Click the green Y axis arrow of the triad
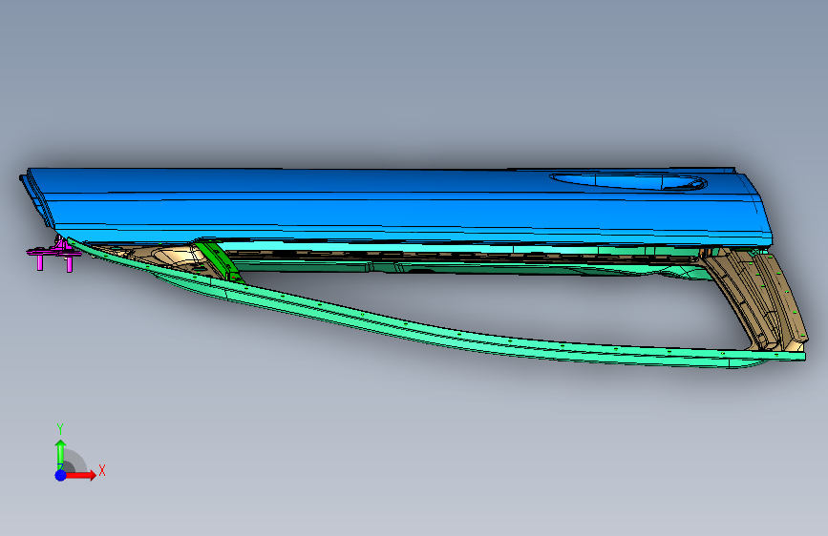 (x=60, y=453)
